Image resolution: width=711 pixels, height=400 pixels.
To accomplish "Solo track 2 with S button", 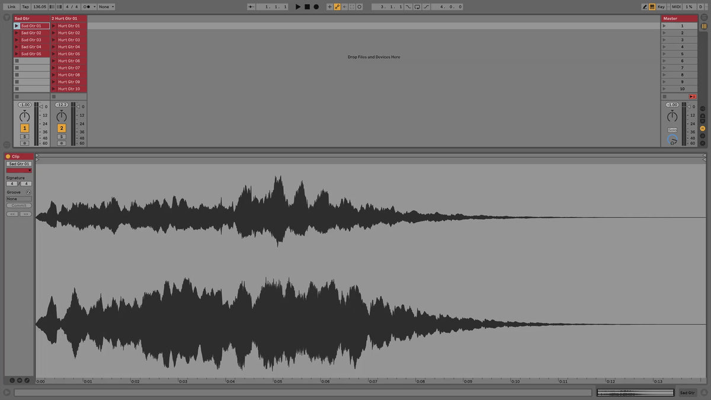I will (x=61, y=136).
